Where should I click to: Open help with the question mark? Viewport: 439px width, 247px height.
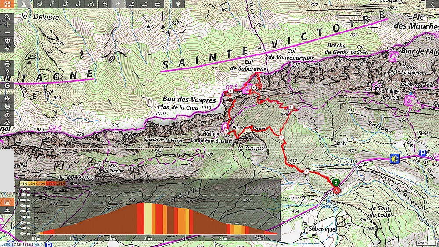7,72
